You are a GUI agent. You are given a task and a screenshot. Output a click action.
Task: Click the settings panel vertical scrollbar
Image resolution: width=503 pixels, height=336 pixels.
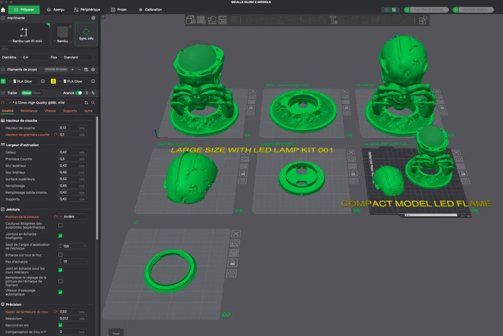click(x=97, y=178)
